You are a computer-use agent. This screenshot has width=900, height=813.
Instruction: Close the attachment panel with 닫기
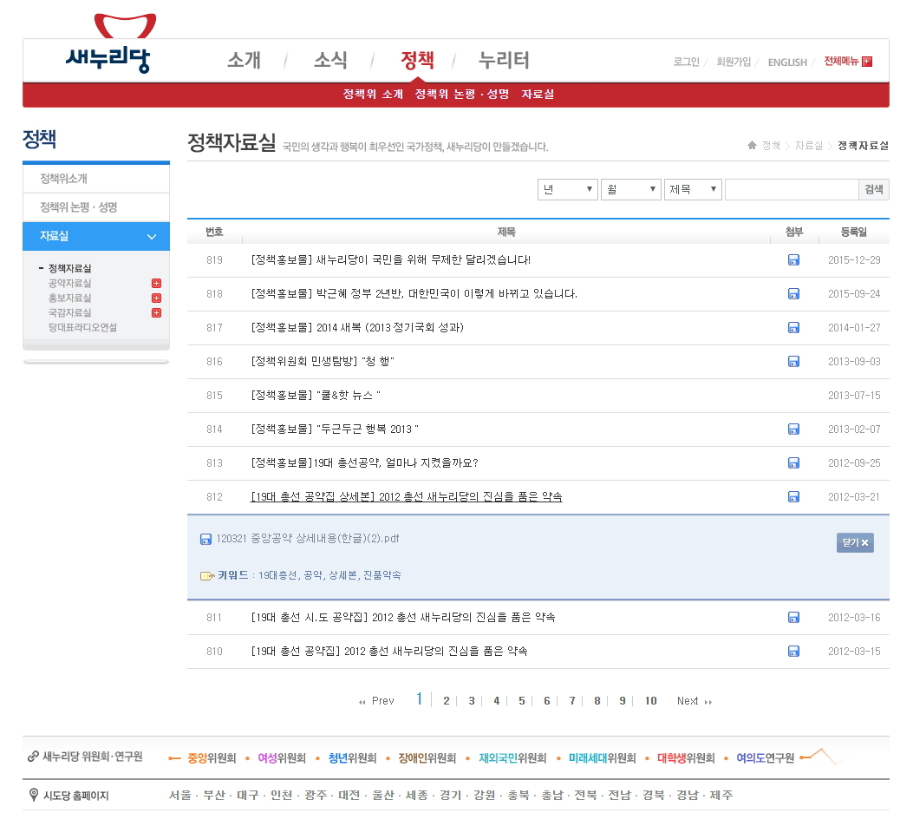[x=854, y=543]
